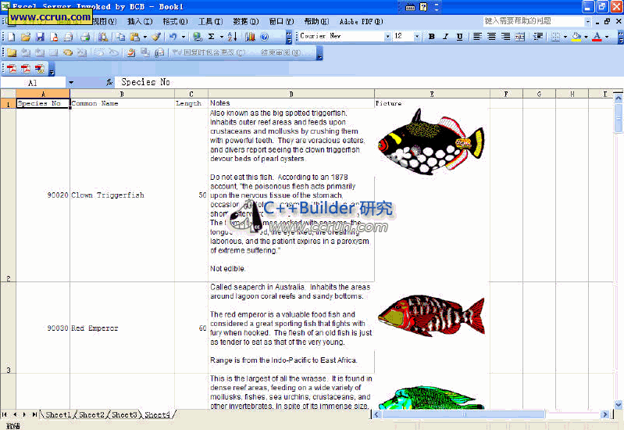Open the Courier New font dropdown
This screenshot has height=430, width=624.
point(387,37)
